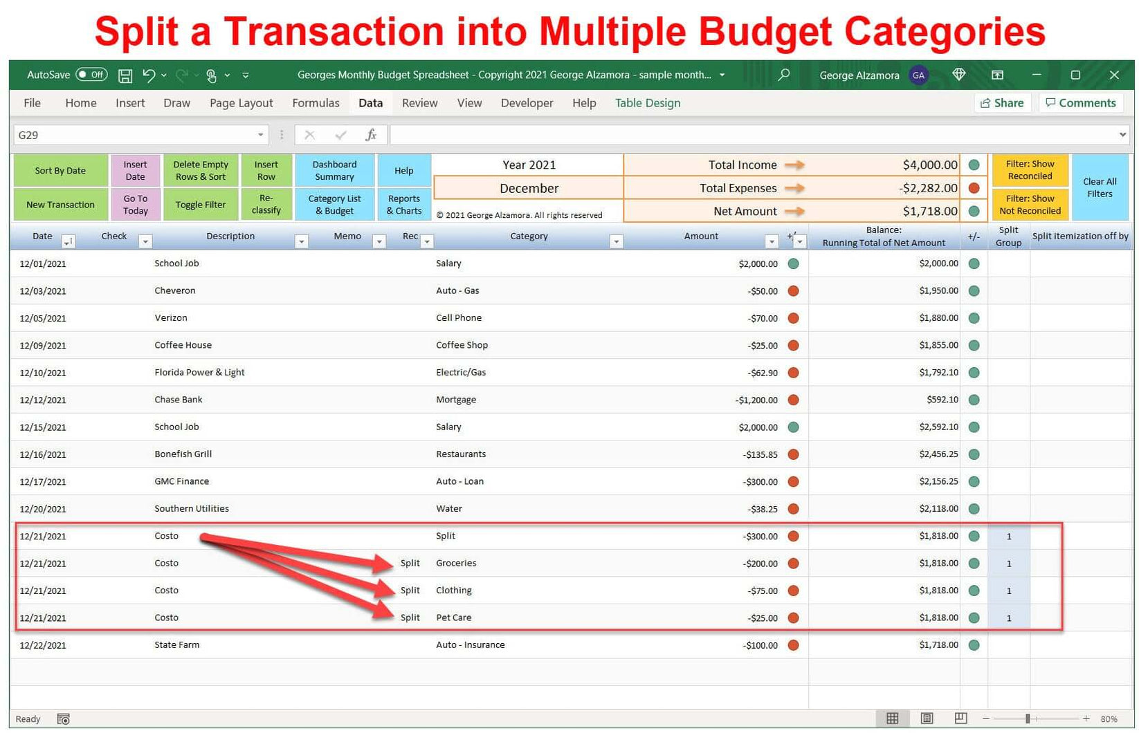Click the Dashboard Summary button

334,169
